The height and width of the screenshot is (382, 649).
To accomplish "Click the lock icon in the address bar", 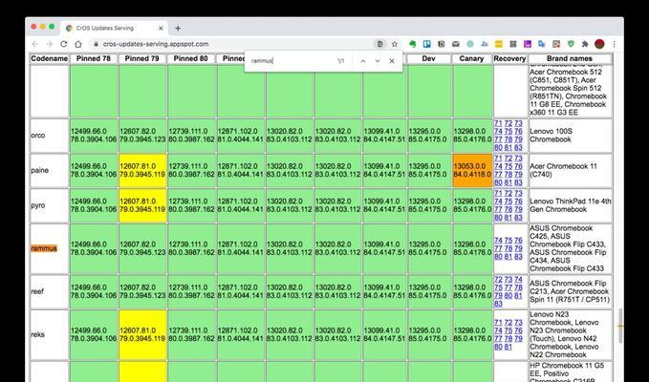I will [96, 44].
